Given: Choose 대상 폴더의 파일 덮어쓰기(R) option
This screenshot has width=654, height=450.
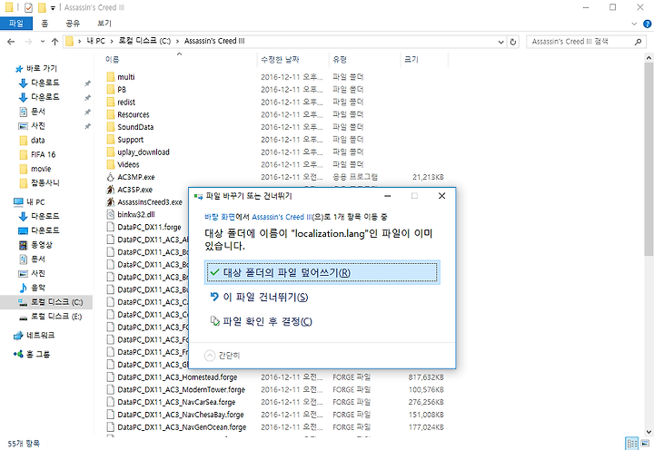Looking at the screenshot, I should pos(322,272).
